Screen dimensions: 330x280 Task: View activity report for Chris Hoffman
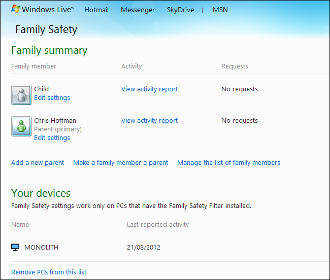tap(149, 120)
